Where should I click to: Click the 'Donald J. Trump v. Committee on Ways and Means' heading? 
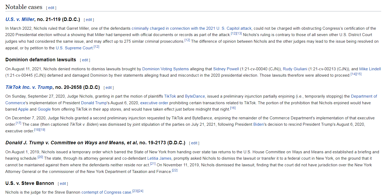click(x=95, y=143)
